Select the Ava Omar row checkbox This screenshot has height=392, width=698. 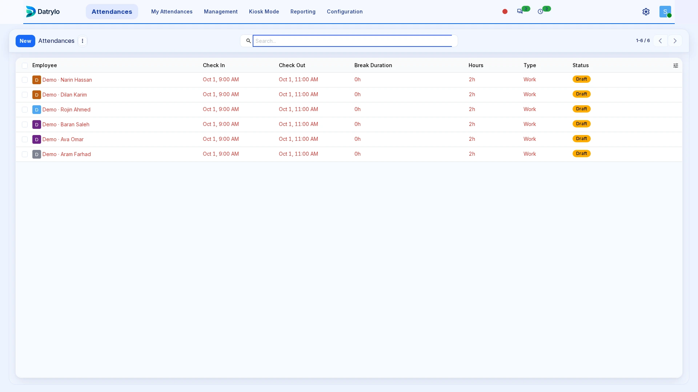(x=25, y=139)
